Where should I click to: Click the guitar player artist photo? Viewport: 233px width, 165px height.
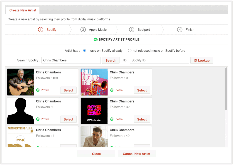click(x=20, y=82)
